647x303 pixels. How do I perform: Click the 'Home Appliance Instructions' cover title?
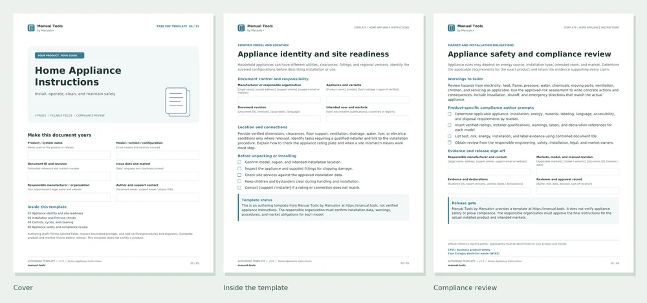(78, 76)
